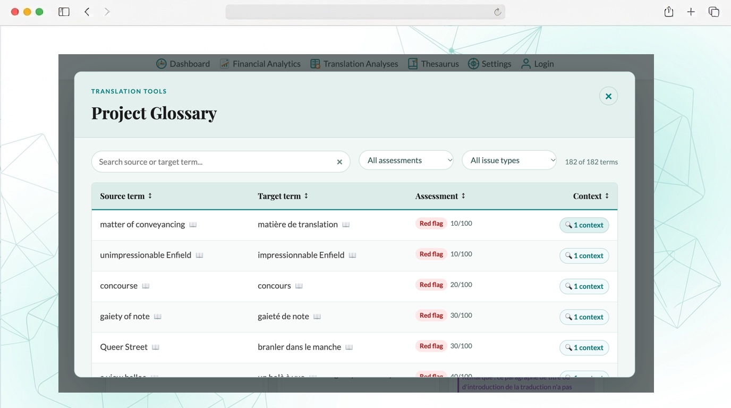This screenshot has height=408, width=731.
Task: Open book icon beside 'branler dans le manche'
Action: point(349,347)
